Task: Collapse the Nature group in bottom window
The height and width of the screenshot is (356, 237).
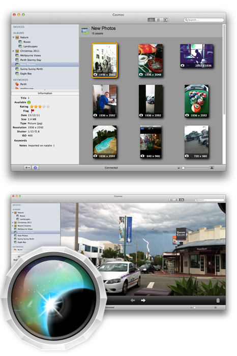Action: [x=13, y=213]
